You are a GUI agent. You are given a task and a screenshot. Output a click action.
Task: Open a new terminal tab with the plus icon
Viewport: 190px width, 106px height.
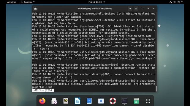[x=35, y=9]
